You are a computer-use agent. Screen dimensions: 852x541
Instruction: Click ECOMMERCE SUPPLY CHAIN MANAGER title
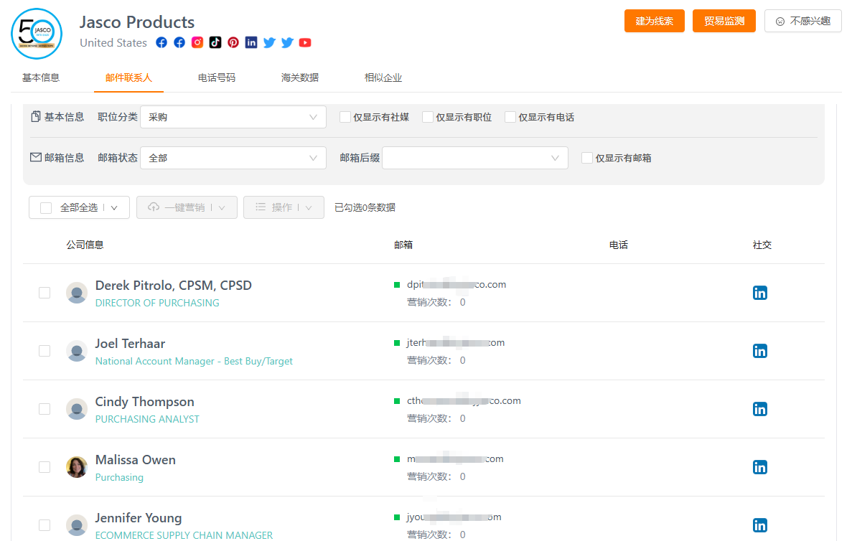click(184, 535)
